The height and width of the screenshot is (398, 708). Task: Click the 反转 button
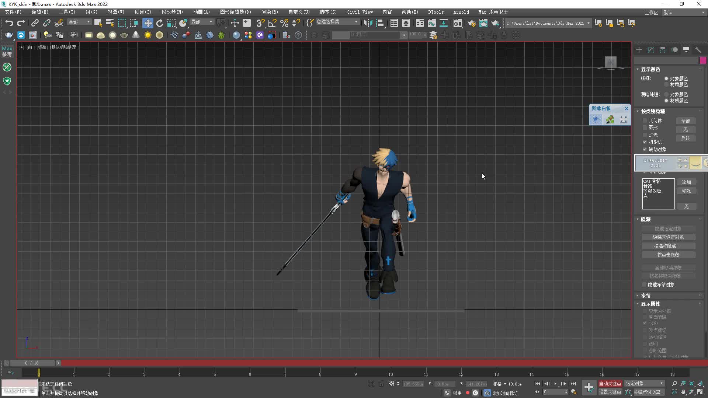[686, 138]
